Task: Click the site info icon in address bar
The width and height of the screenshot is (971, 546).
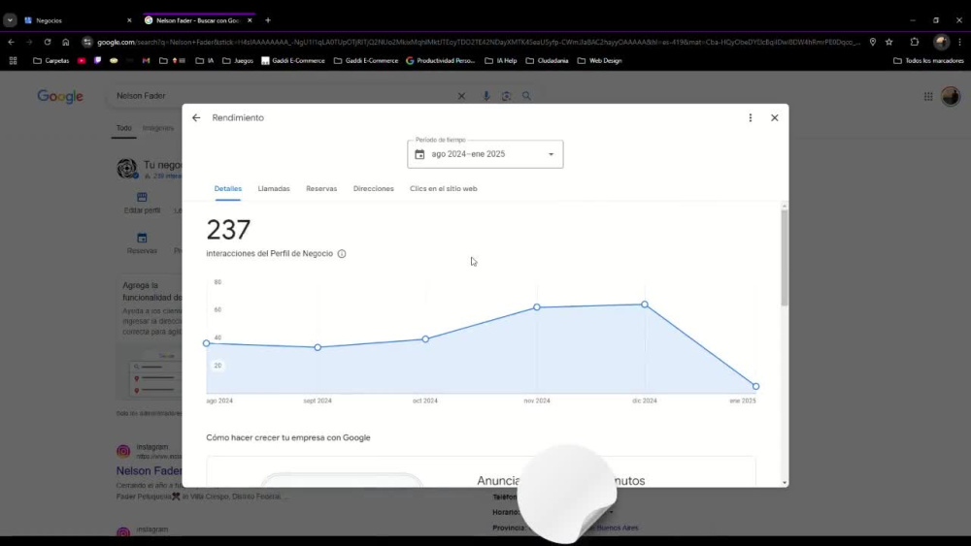Action: click(x=87, y=42)
